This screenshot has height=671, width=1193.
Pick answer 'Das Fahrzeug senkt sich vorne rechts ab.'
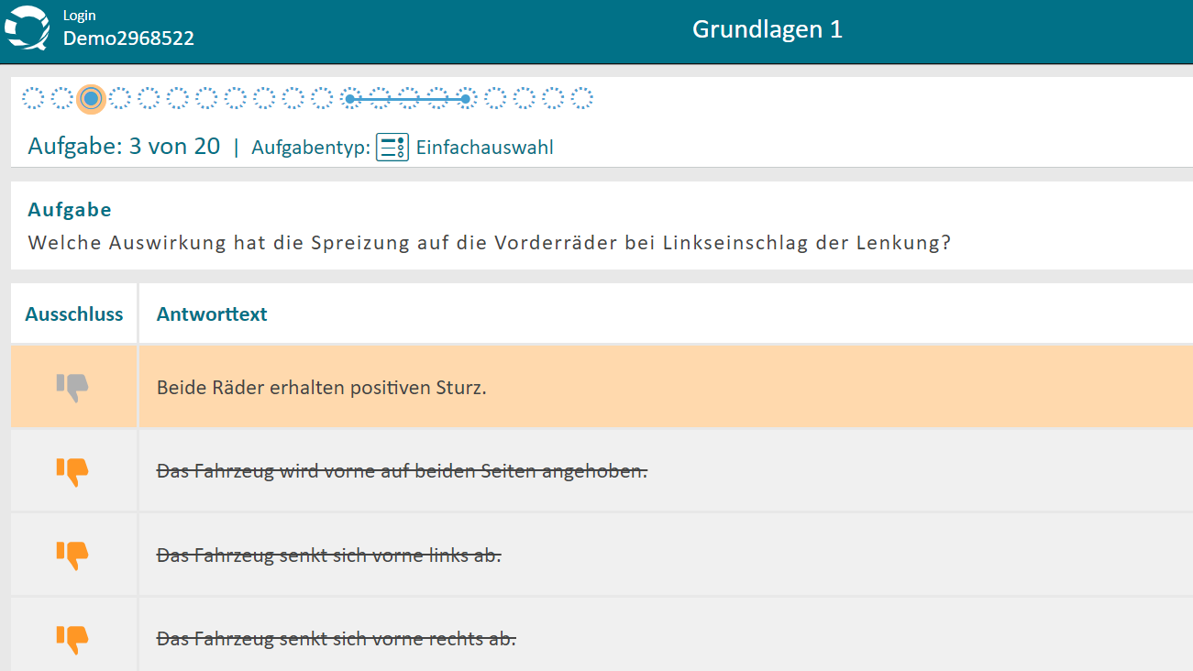pos(336,639)
